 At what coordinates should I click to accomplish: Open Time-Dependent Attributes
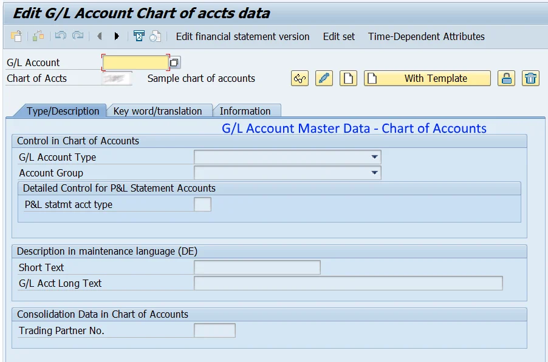(426, 36)
